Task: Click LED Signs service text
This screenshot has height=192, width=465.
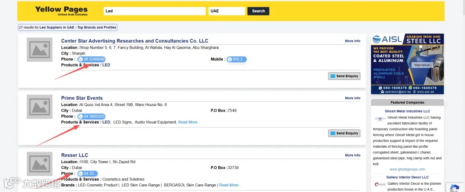Action: 123,122
